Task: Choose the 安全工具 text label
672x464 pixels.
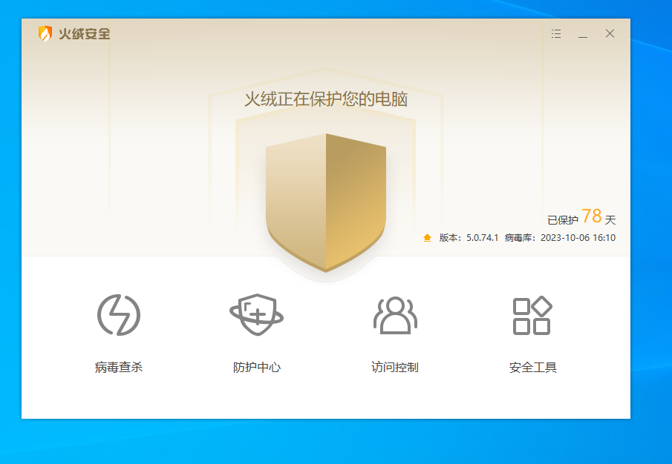Action: click(532, 367)
